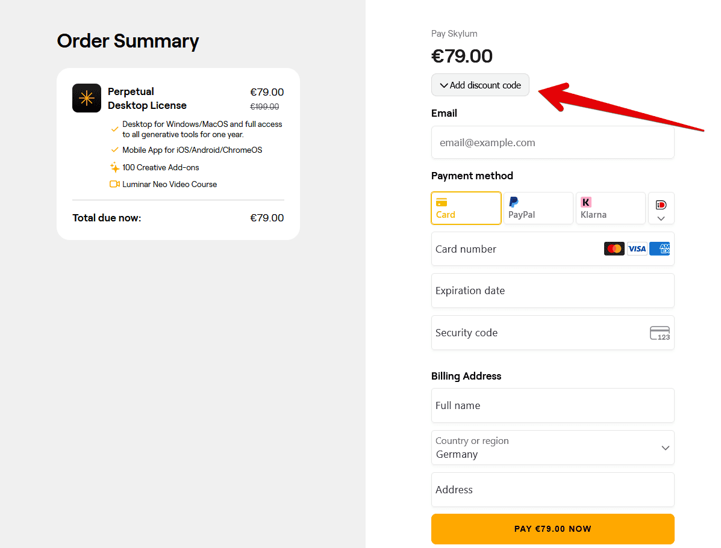Show more payment methods via chevron

tap(661, 218)
